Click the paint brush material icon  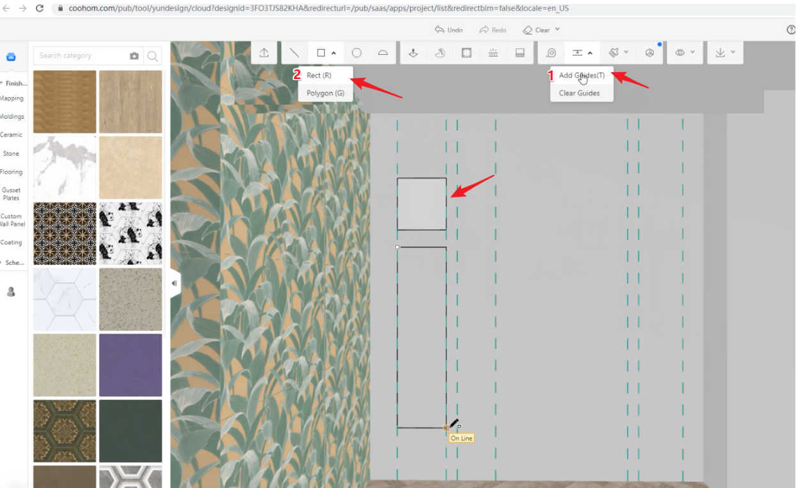614,53
